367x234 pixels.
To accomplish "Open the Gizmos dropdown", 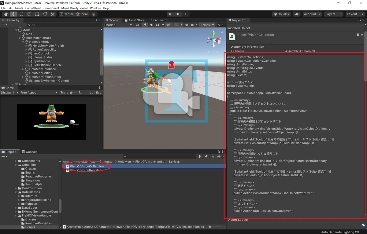I will pos(206,25).
